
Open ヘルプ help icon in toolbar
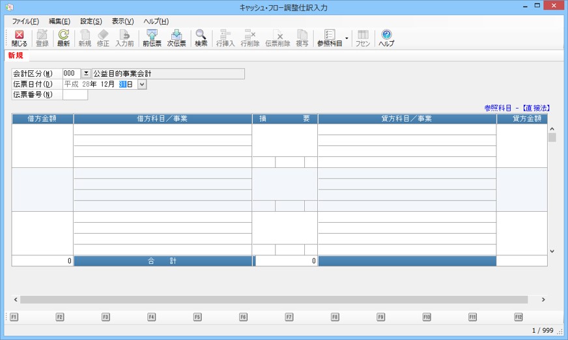[x=386, y=38]
